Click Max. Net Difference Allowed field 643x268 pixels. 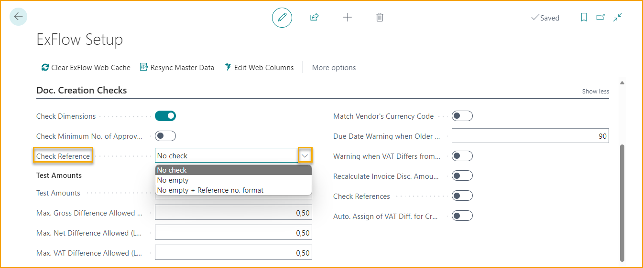point(233,233)
